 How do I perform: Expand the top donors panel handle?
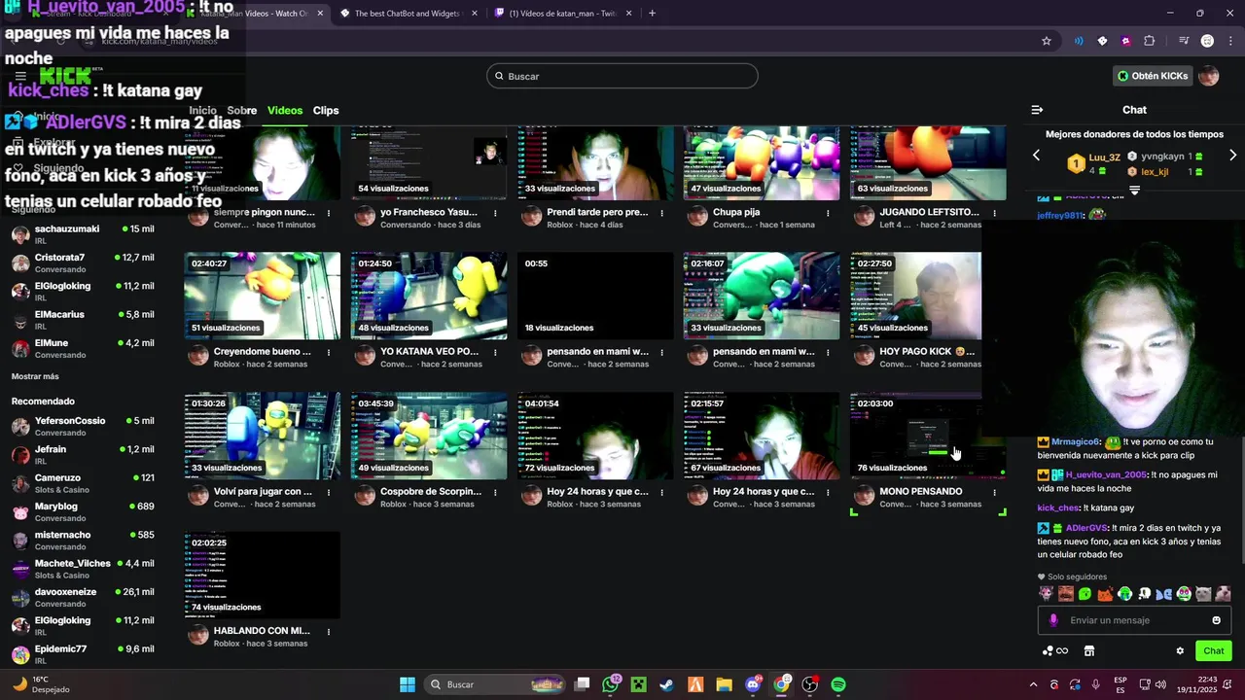point(1134,191)
